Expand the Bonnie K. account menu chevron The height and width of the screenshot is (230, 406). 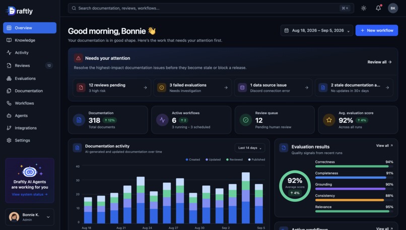(48, 217)
